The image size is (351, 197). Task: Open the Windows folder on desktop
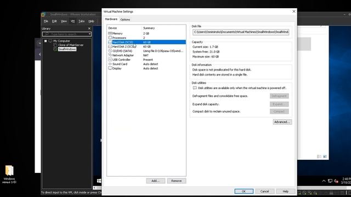[x=9, y=175]
